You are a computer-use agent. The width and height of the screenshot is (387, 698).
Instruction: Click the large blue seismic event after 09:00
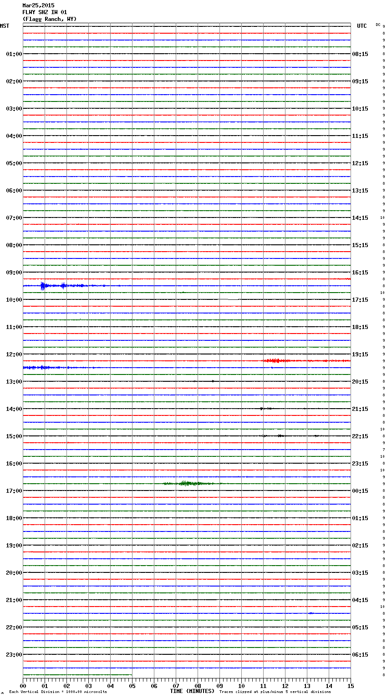coord(43,286)
